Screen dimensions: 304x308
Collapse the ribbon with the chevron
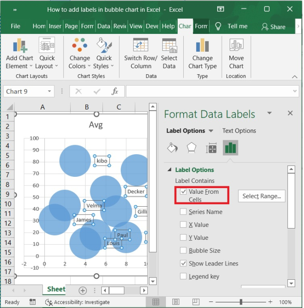click(x=294, y=77)
